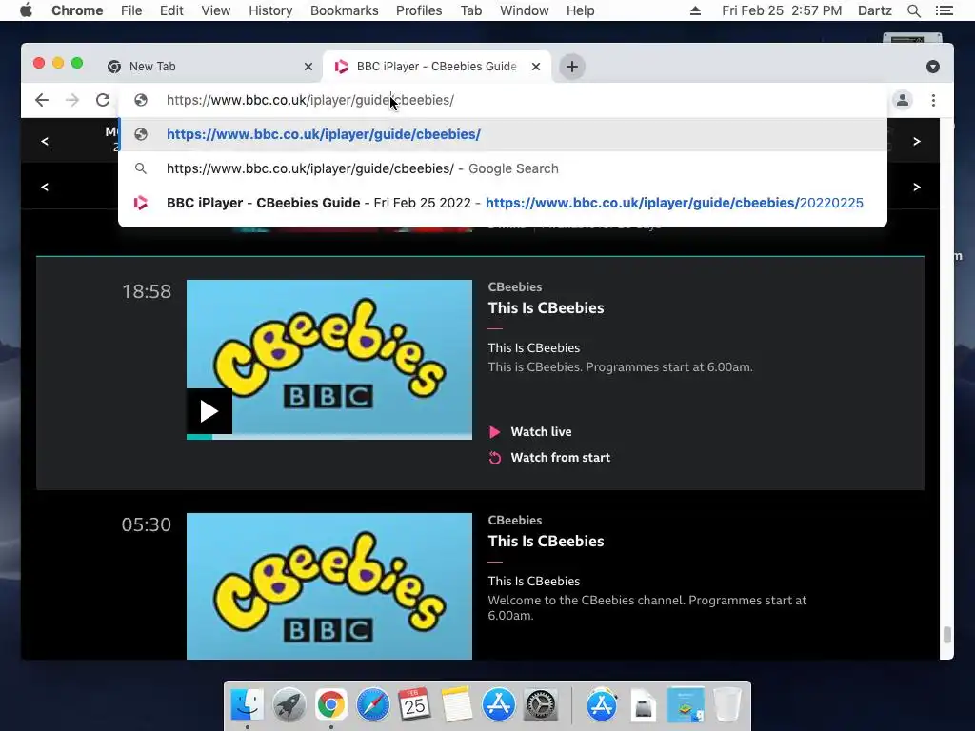
Task: Click Watch from start
Action: coord(560,458)
